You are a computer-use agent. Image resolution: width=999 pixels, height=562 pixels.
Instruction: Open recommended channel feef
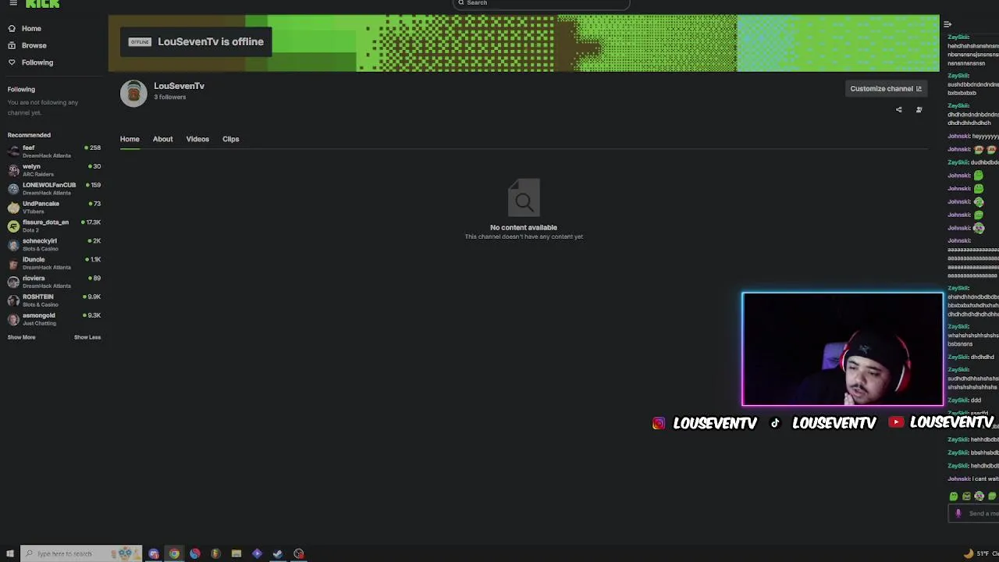[x=54, y=151]
